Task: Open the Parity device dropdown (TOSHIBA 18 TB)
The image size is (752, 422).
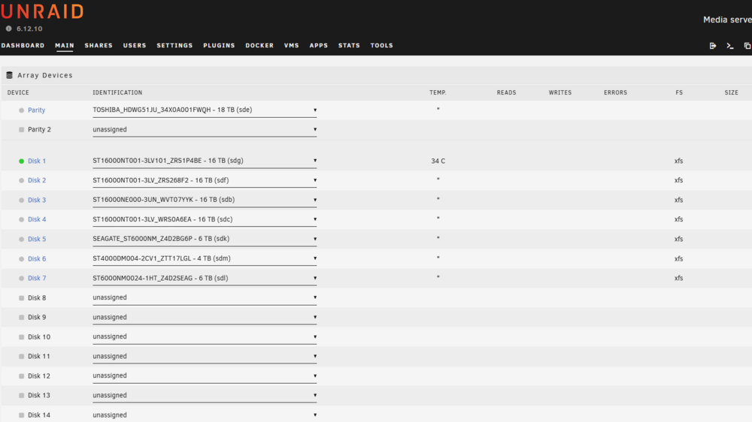Action: pos(205,110)
